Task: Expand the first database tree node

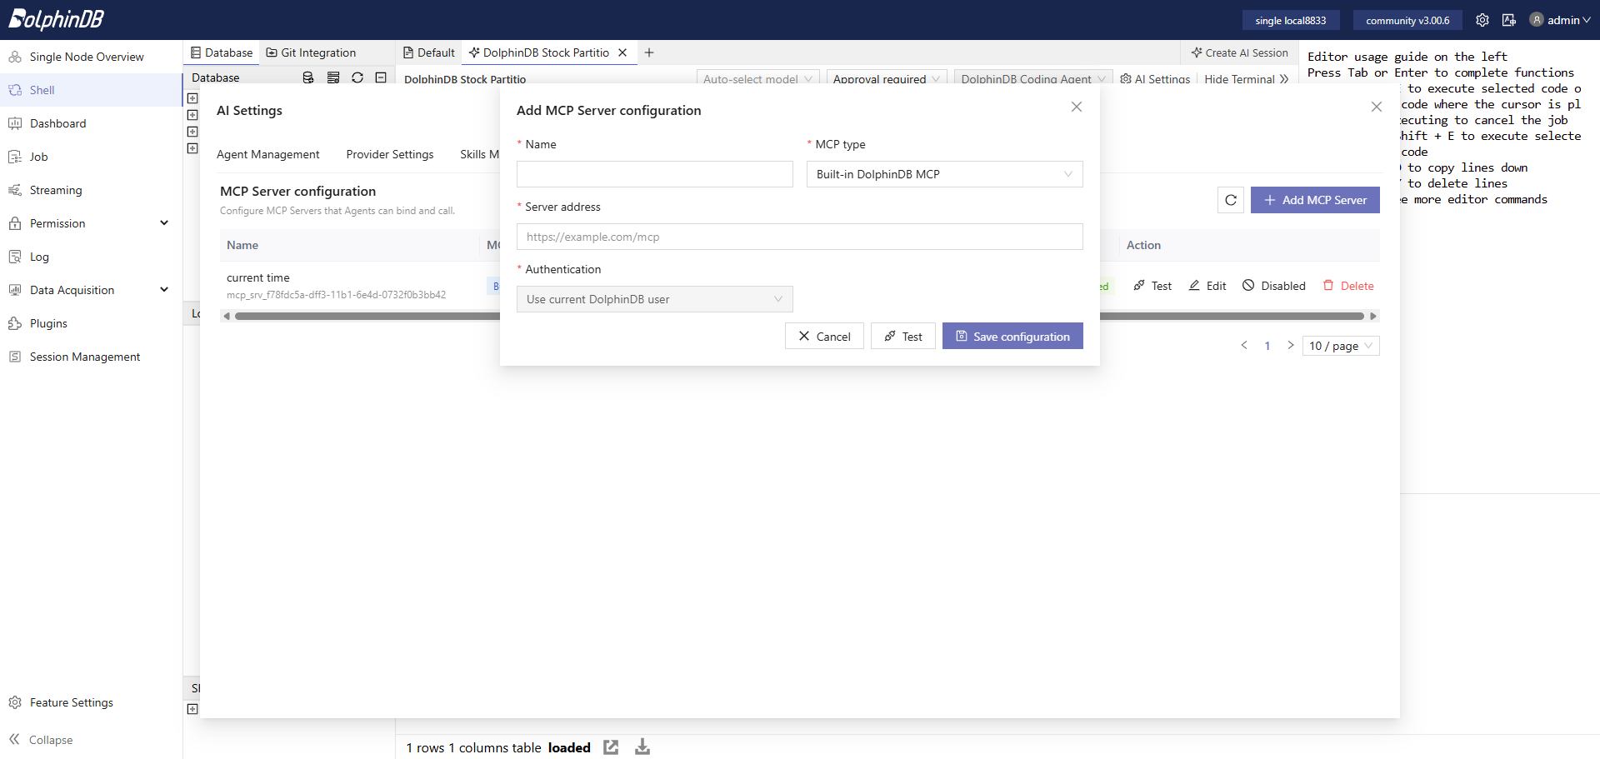Action: [192, 98]
